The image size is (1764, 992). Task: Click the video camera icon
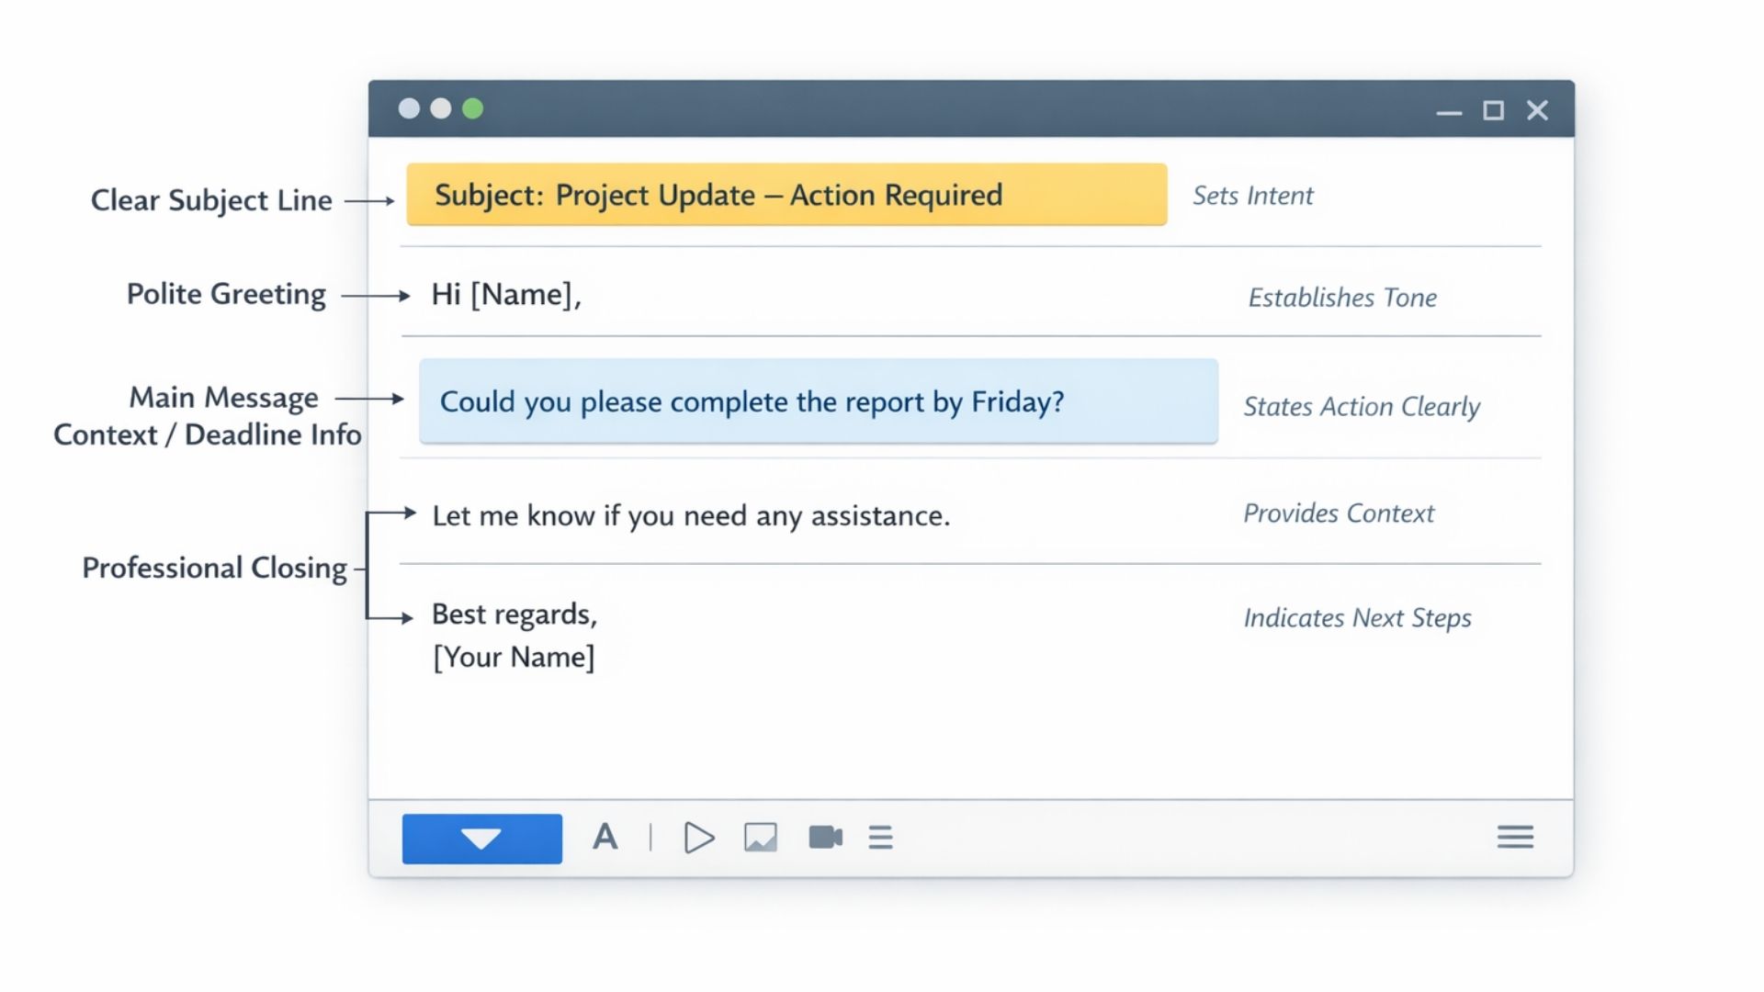tap(825, 837)
